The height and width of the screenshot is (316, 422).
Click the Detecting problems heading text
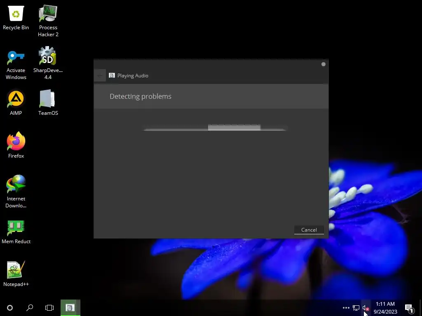coord(140,96)
